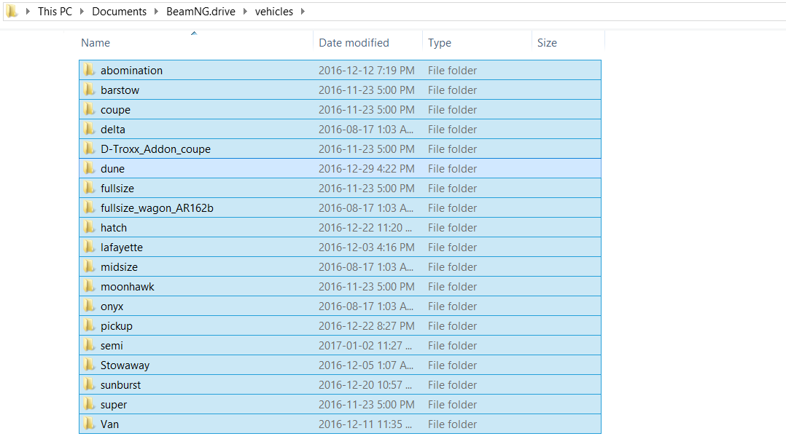Select the abomination folder name
The image size is (786, 447).
pyautogui.click(x=131, y=70)
